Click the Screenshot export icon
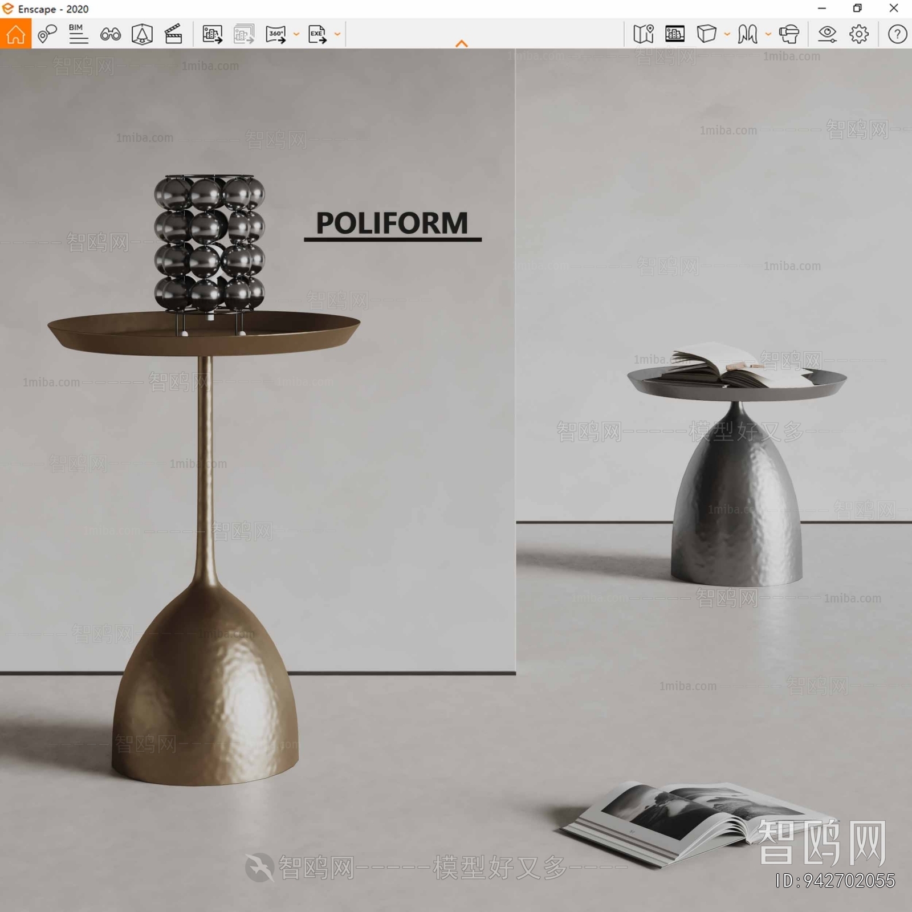 [212, 34]
